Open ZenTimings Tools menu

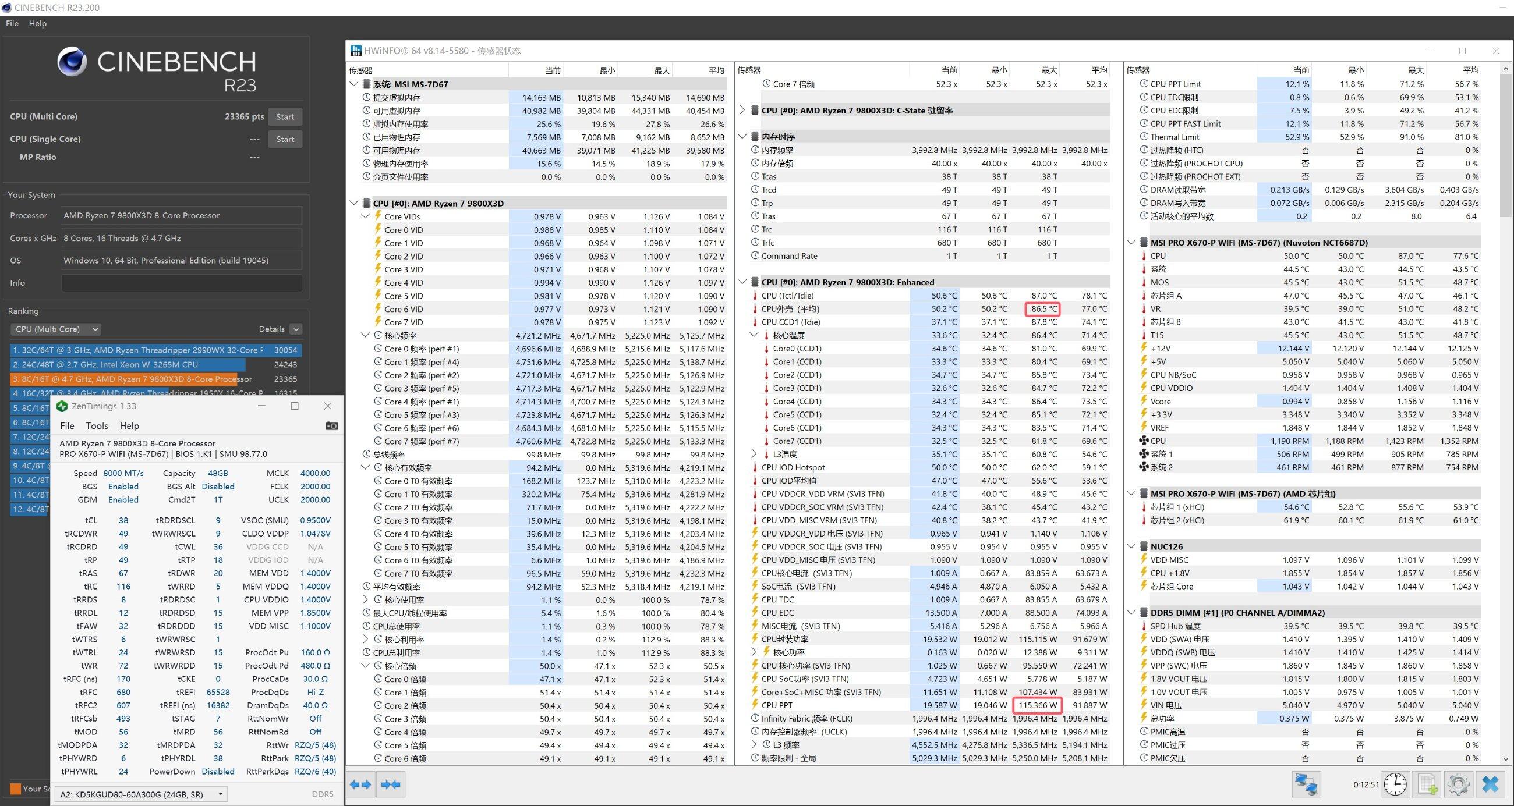(97, 426)
